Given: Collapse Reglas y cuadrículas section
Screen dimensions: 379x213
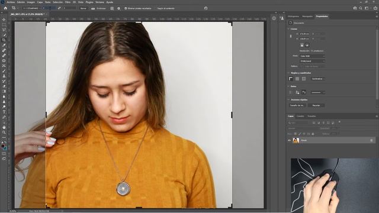Looking at the screenshot, I should tap(288, 73).
